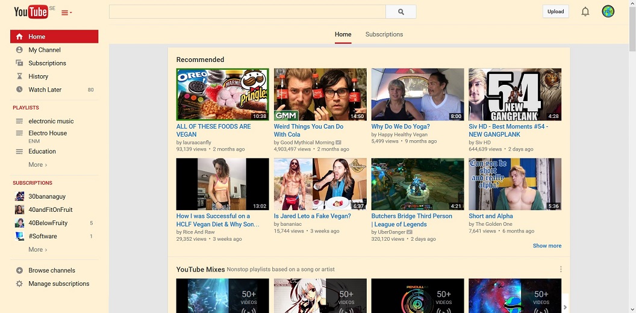This screenshot has width=636, height=313.
Task: Click next arrow on YouTube Mixes row
Action: [565, 308]
